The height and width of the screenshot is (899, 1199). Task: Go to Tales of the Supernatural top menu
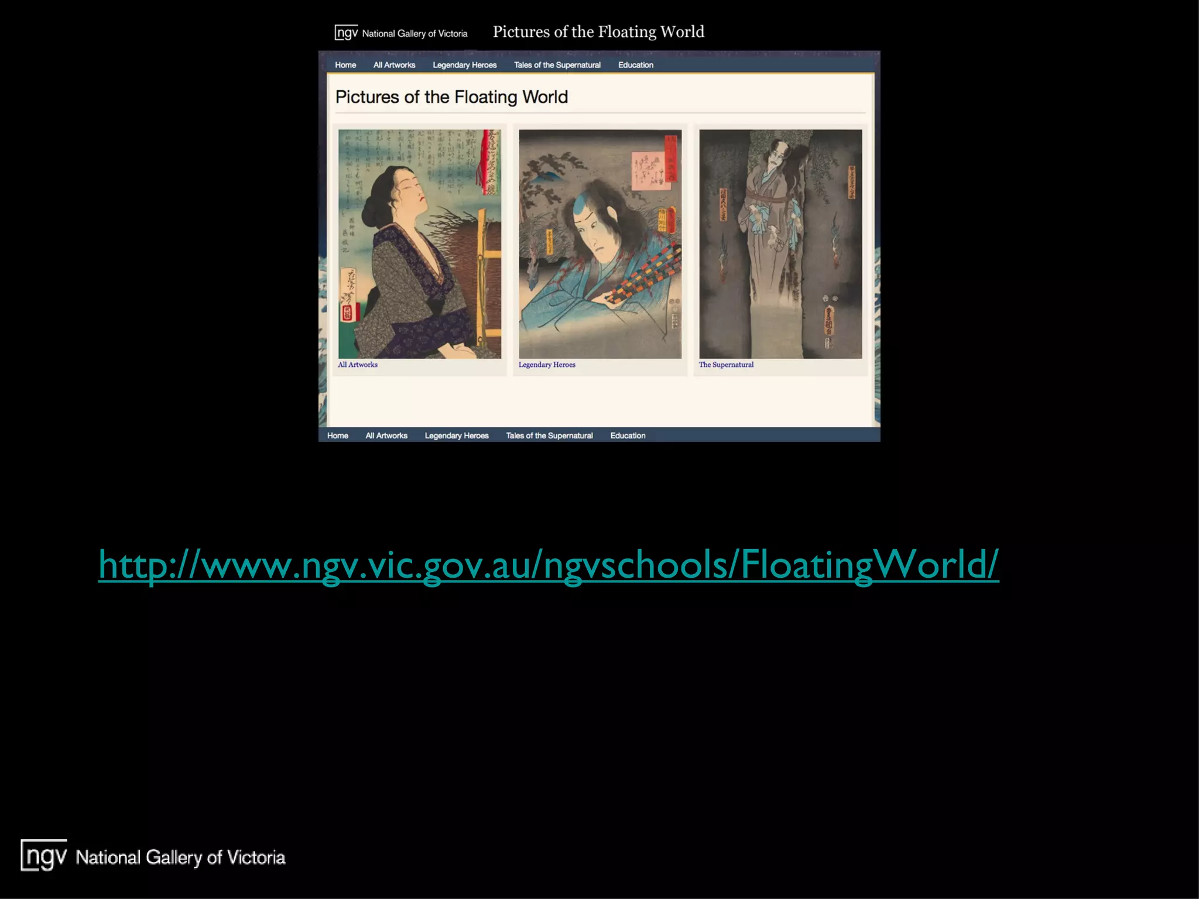coord(557,65)
